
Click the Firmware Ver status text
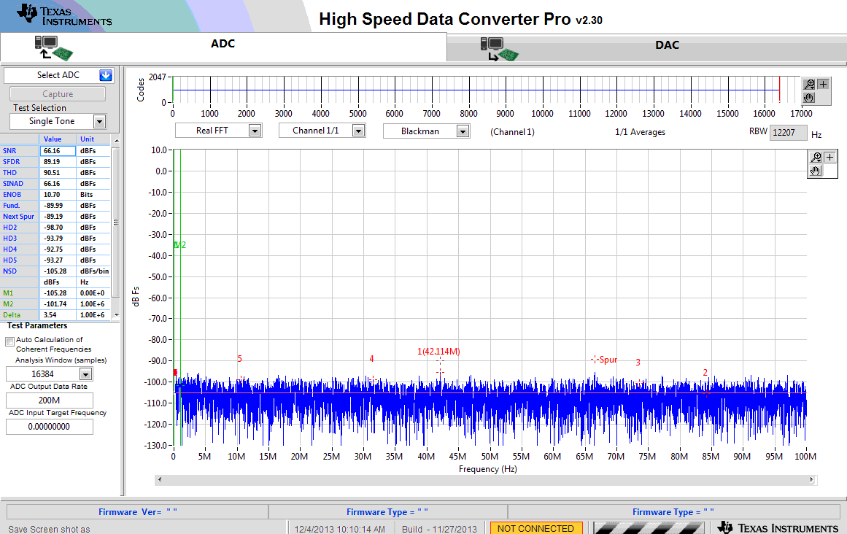coord(138,512)
